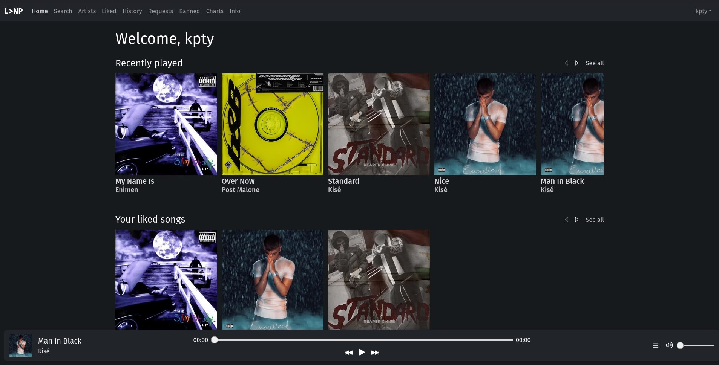
Task: Click the My Name Is song title
Action: (x=135, y=181)
